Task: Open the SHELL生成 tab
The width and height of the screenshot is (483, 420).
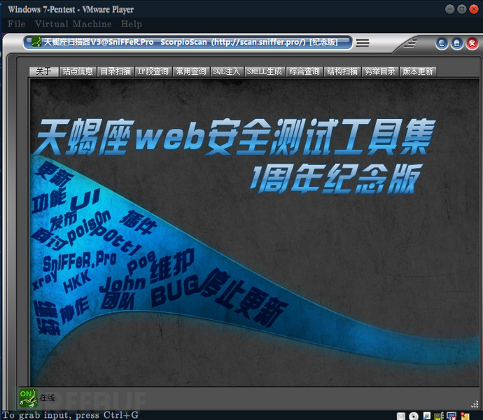Action: pyautogui.click(x=265, y=71)
